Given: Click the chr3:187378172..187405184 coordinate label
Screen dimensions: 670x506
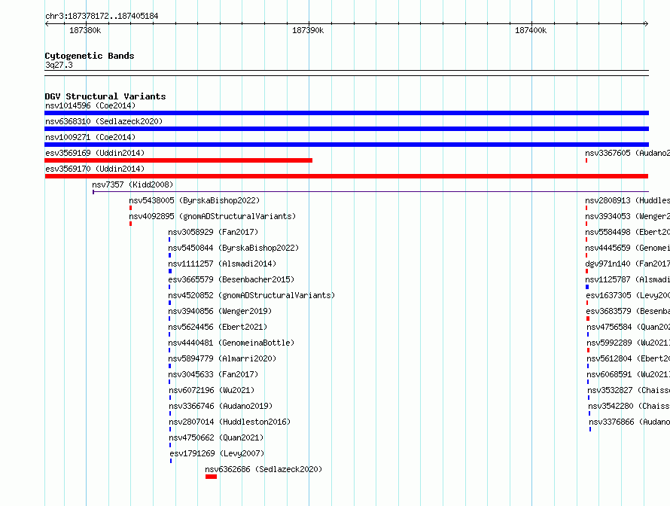Looking at the screenshot, I should click(x=102, y=17).
